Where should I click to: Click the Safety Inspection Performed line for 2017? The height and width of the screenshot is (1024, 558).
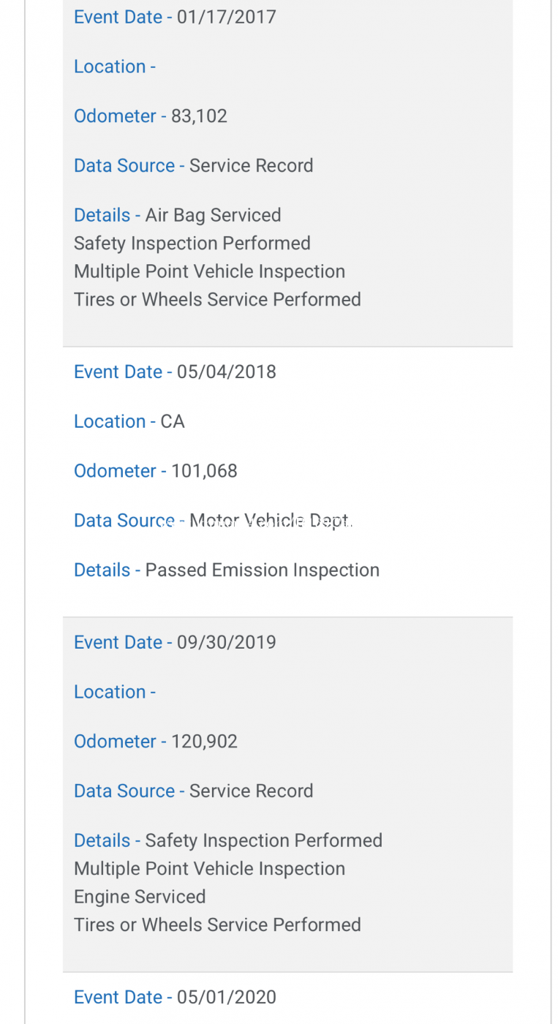coord(192,244)
